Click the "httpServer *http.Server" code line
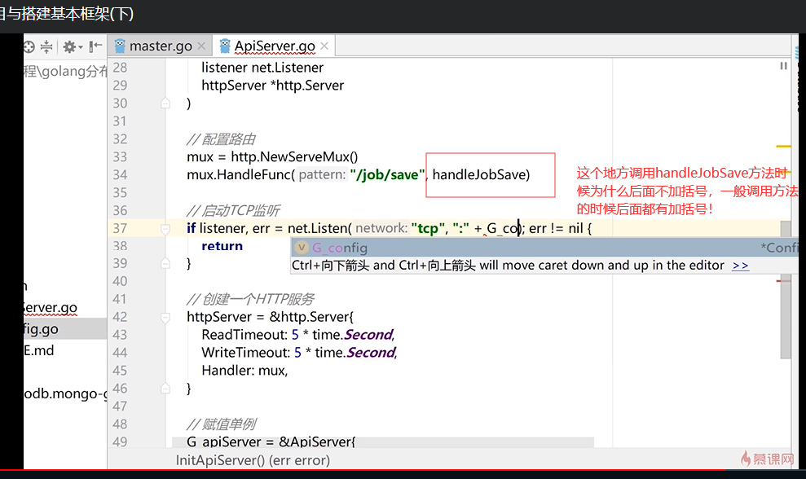806x479 pixels. (272, 86)
